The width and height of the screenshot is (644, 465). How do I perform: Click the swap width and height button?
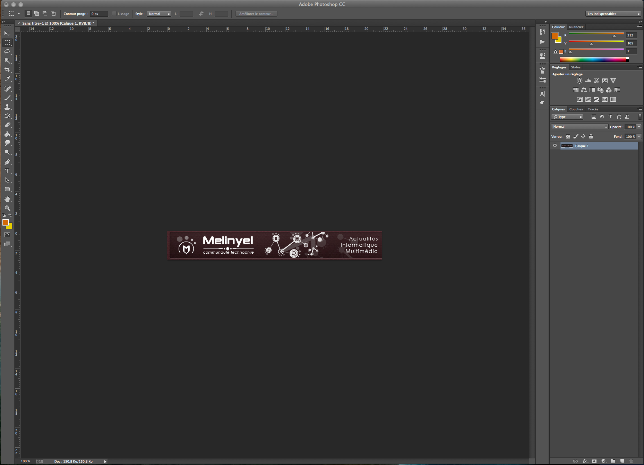(x=201, y=14)
